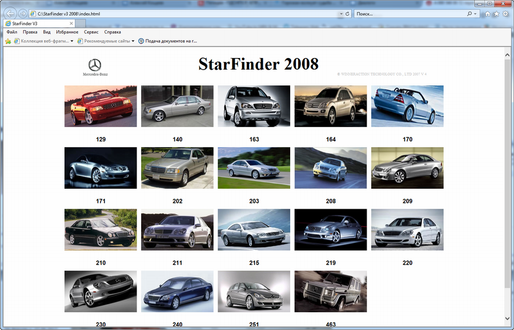Click the 129 model label
Screen dimensions: 514x330
pyautogui.click(x=101, y=139)
